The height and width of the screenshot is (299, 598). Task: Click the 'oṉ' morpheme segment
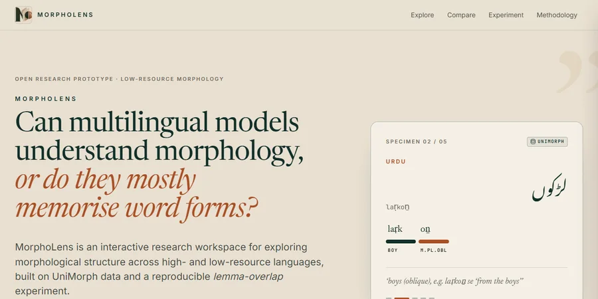tap(425, 229)
